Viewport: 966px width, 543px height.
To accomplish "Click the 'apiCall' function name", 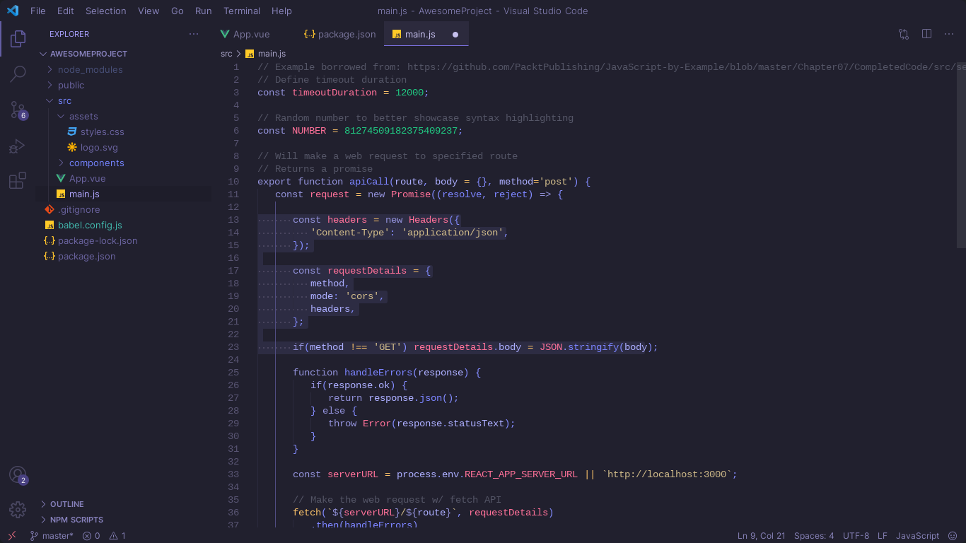I will [370, 182].
